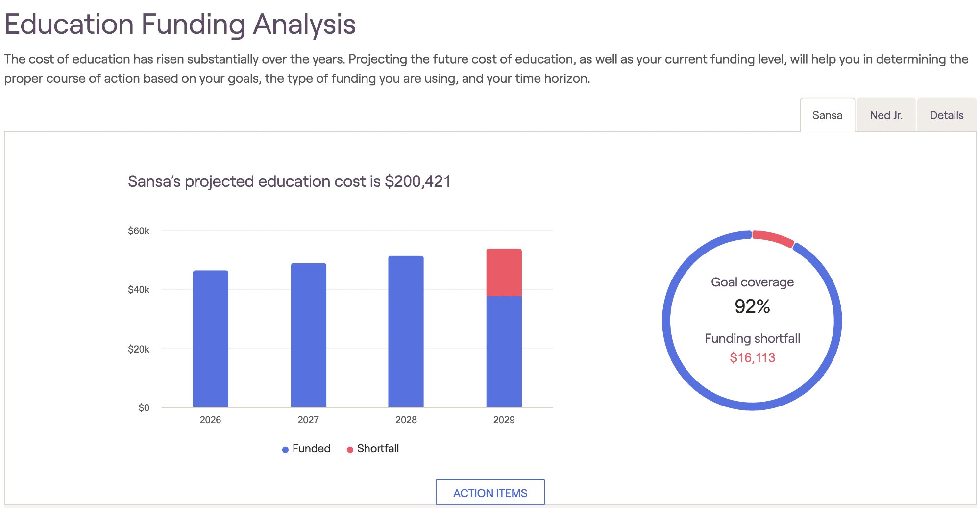
Task: Select the Goal coverage 92% label
Action: click(752, 306)
